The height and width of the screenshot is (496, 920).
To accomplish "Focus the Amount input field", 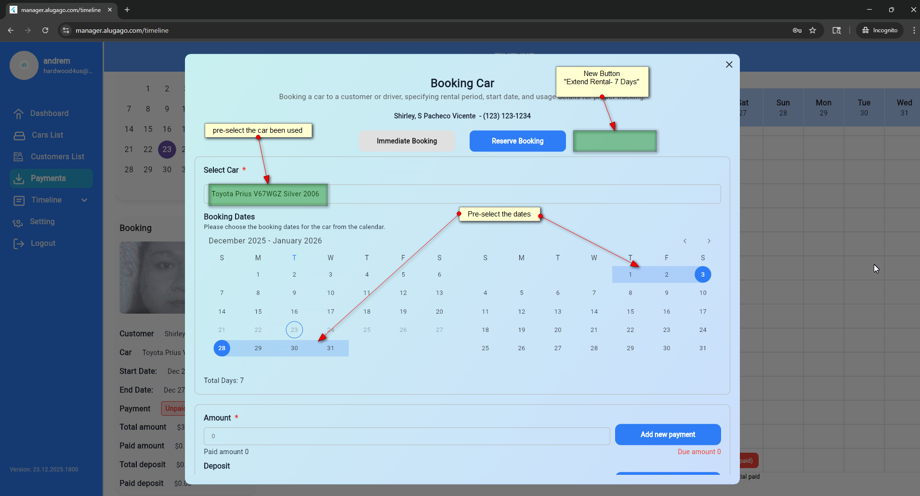I will click(x=407, y=436).
